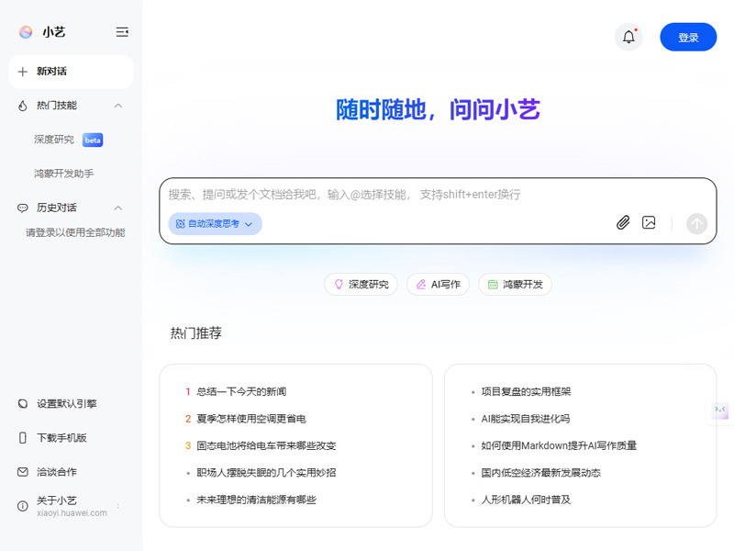
Task: Open the 自动深度思考 mode dropdown
Action: pos(214,223)
